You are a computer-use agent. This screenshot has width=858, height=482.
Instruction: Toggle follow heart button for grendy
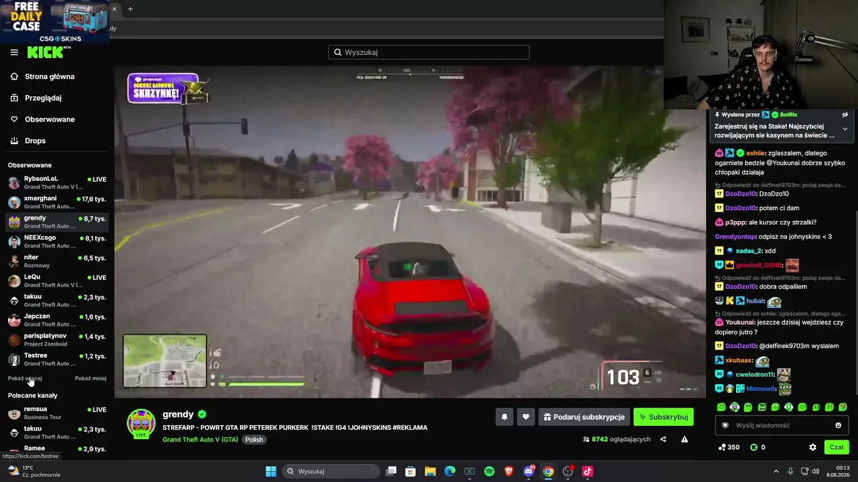pyautogui.click(x=526, y=417)
